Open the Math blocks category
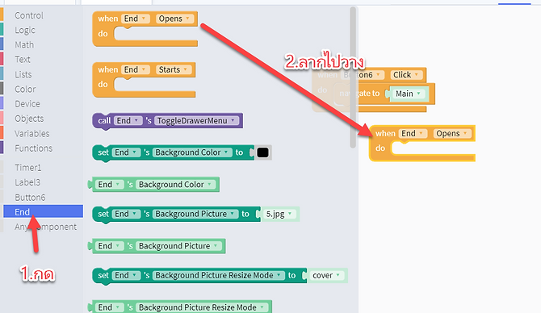 click(x=24, y=45)
